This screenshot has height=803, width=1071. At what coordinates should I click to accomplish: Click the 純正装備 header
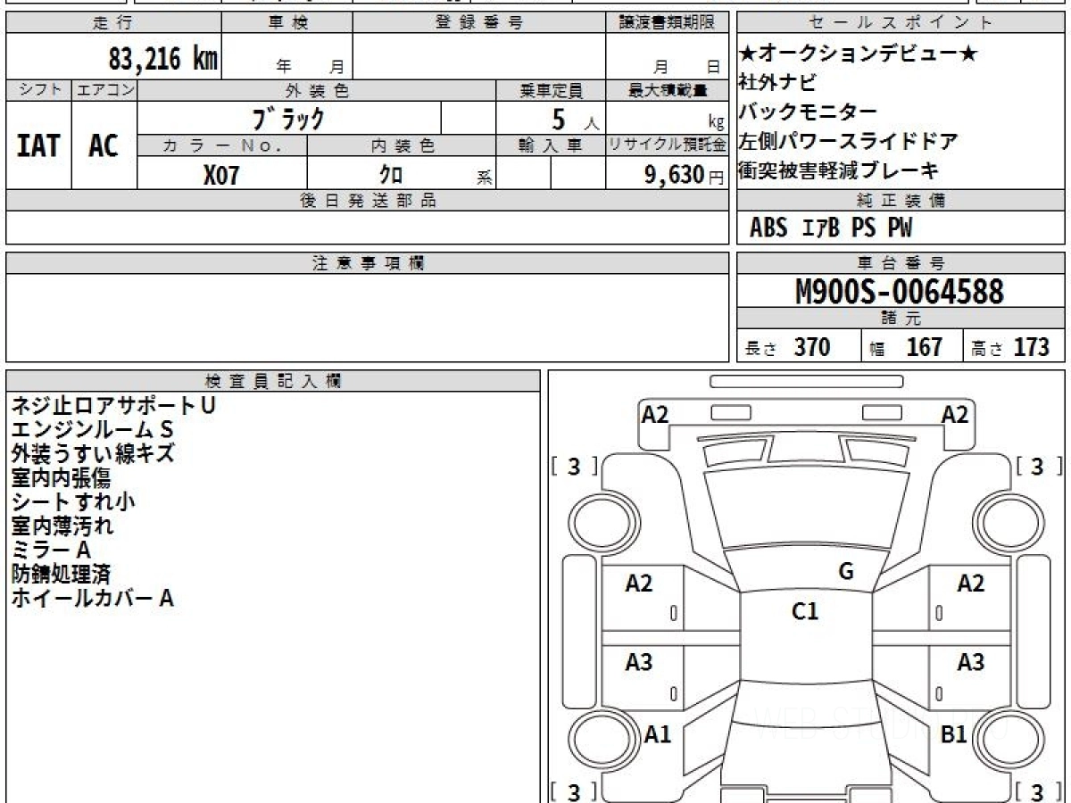pyautogui.click(x=901, y=201)
